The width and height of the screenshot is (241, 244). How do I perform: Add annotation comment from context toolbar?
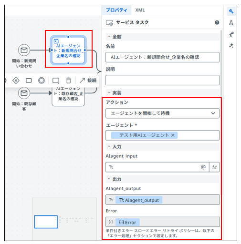tap(56, 81)
